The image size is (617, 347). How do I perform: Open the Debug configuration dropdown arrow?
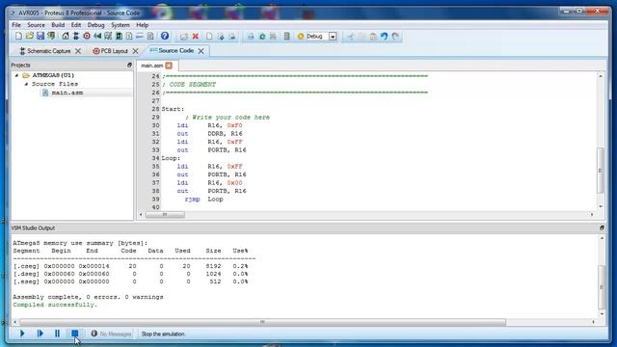tap(333, 37)
